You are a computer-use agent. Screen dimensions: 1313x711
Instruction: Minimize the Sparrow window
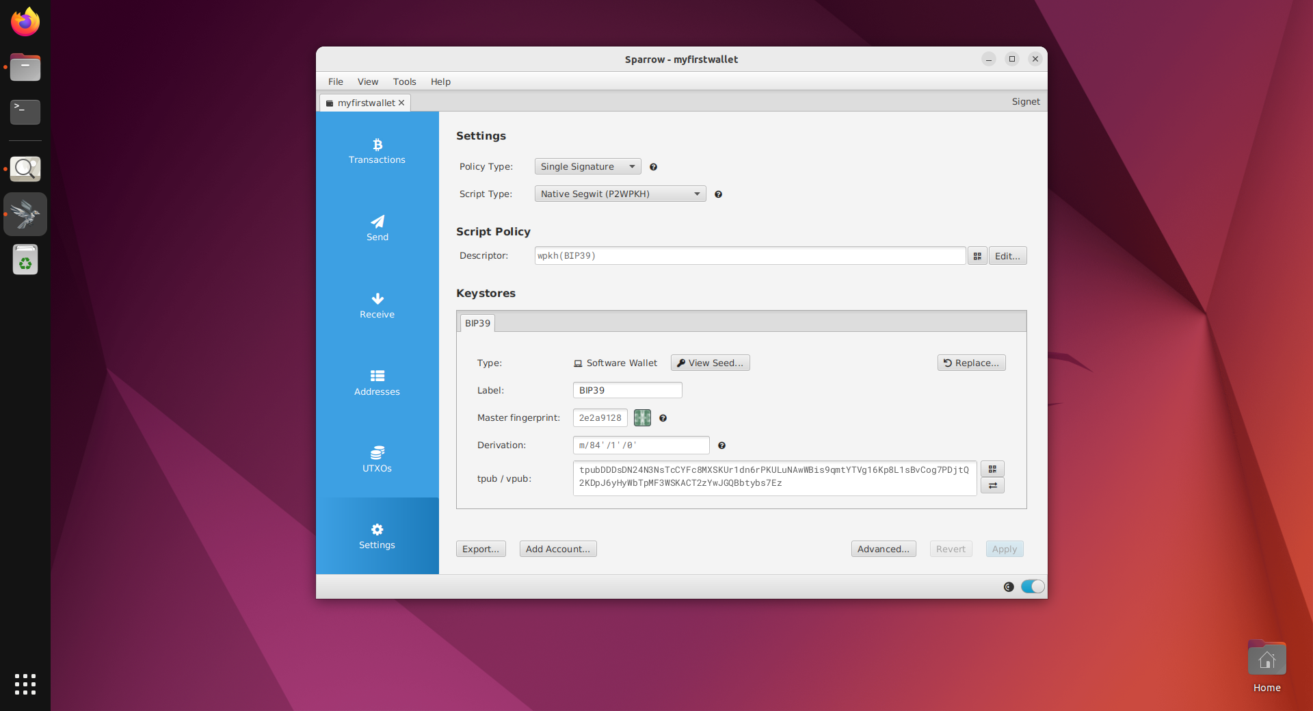(989, 59)
